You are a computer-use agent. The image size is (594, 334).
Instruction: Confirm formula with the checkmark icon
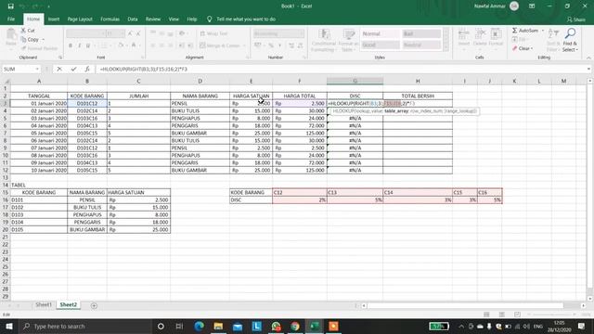(73, 69)
